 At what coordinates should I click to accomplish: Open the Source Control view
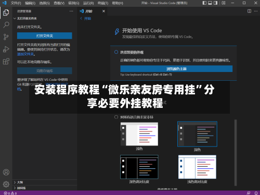click(6, 37)
